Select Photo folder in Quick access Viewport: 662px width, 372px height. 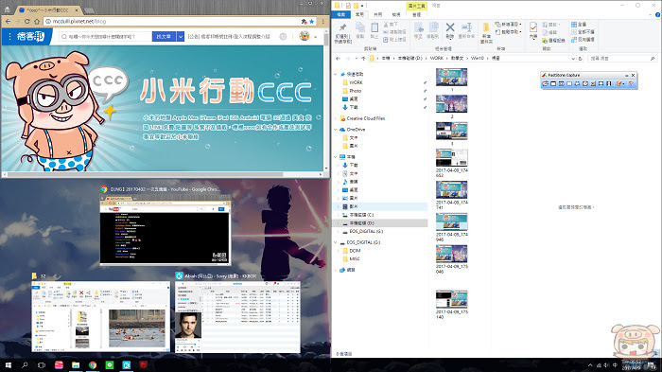355,91
